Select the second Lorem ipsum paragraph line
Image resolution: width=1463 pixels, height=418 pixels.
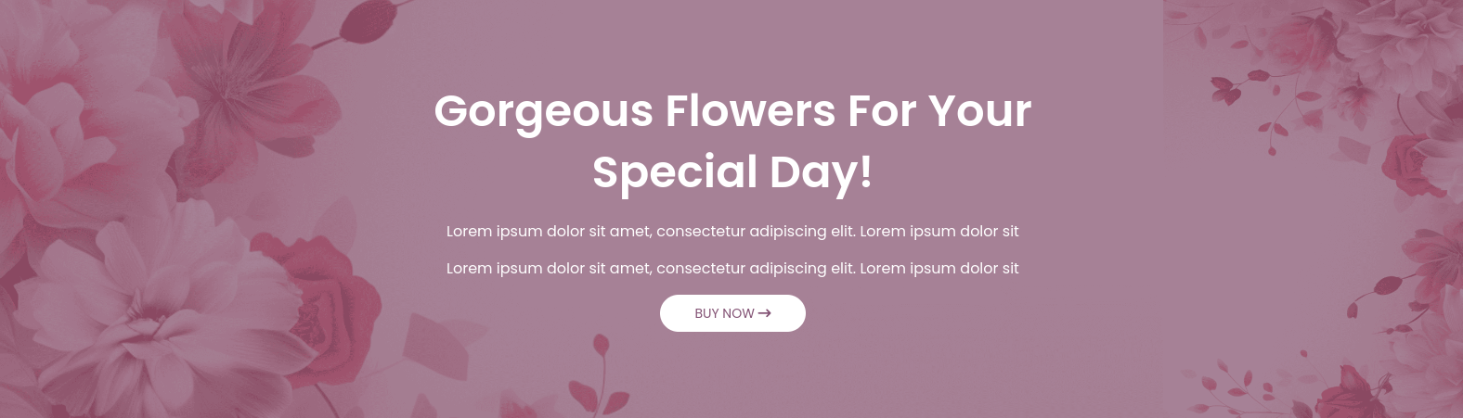pyautogui.click(x=732, y=269)
